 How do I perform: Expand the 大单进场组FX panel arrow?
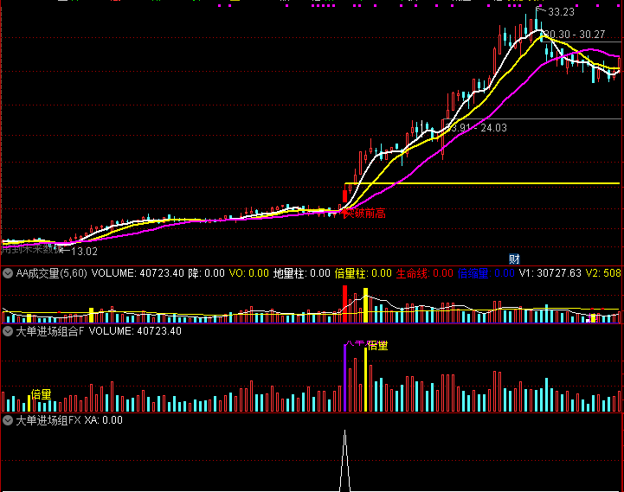[8, 420]
